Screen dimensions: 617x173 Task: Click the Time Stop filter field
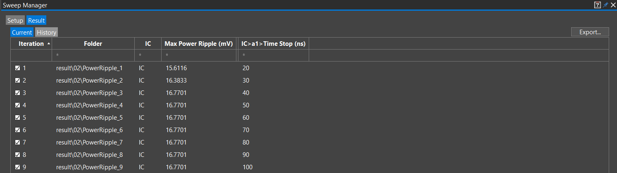click(274, 55)
